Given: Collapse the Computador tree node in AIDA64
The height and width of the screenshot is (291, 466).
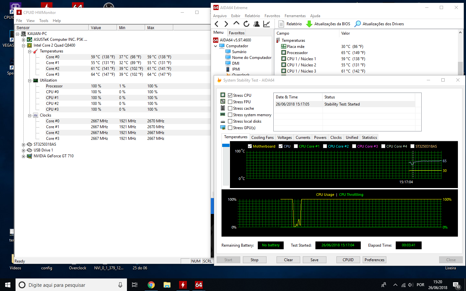Looking at the screenshot, I should 216,46.
